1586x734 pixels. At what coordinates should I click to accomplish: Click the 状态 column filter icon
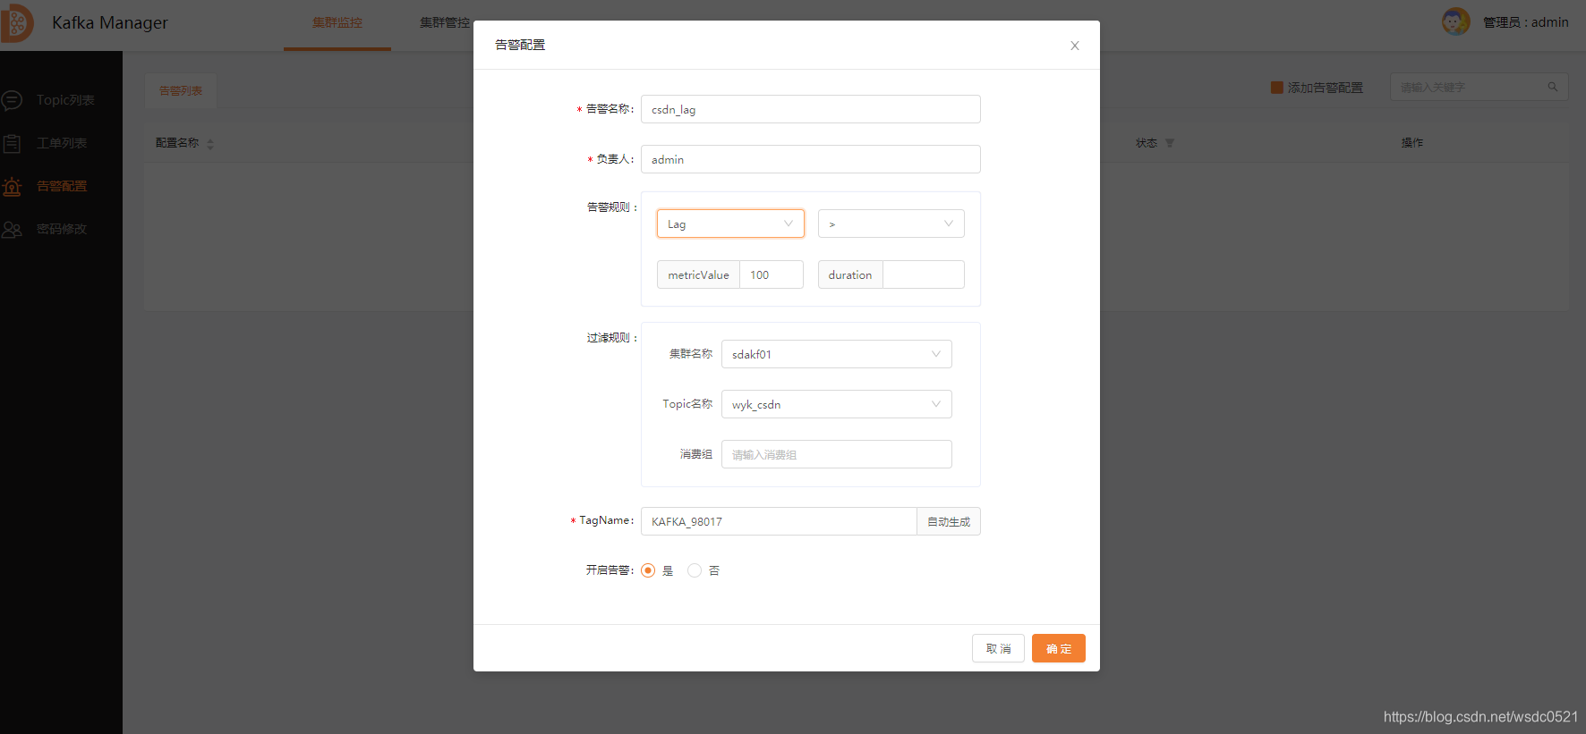click(1169, 143)
